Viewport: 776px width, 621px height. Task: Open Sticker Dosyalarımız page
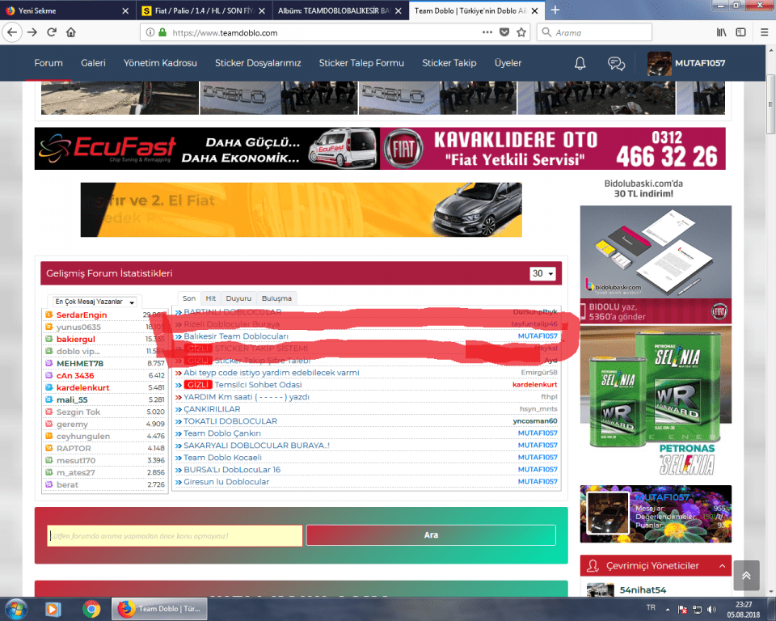(258, 63)
